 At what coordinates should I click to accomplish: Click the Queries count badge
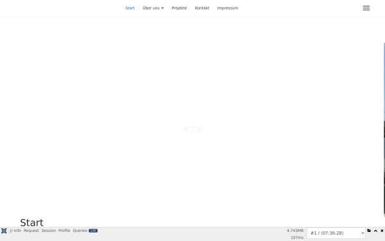coord(93,231)
